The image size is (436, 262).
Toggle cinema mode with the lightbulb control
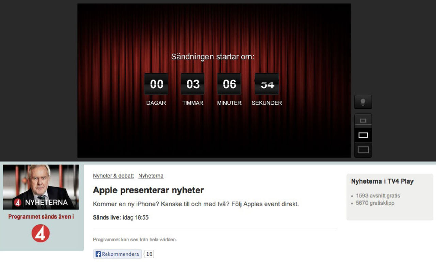(363, 102)
